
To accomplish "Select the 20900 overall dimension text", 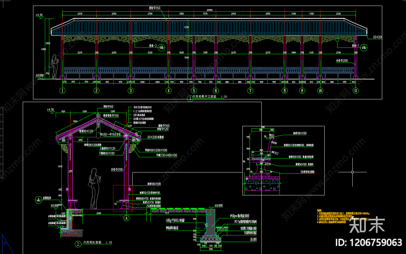I will 210,10.
